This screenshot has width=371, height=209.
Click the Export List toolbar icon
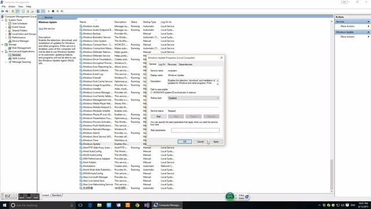(x=32, y=11)
